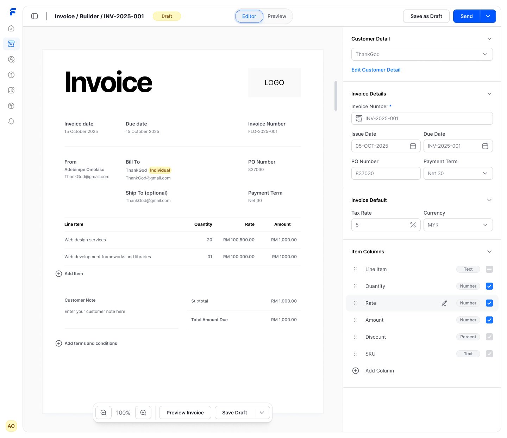The image size is (507, 438).
Task: Click the pencil edit icon on Rate row
Action: tap(444, 303)
